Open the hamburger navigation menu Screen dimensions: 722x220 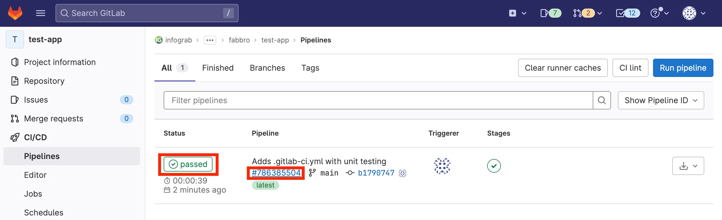[x=41, y=13]
